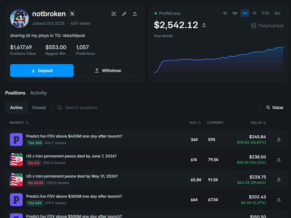This screenshot has height=218, width=291.
Task: Click in the Search positions field
Action: point(156,108)
